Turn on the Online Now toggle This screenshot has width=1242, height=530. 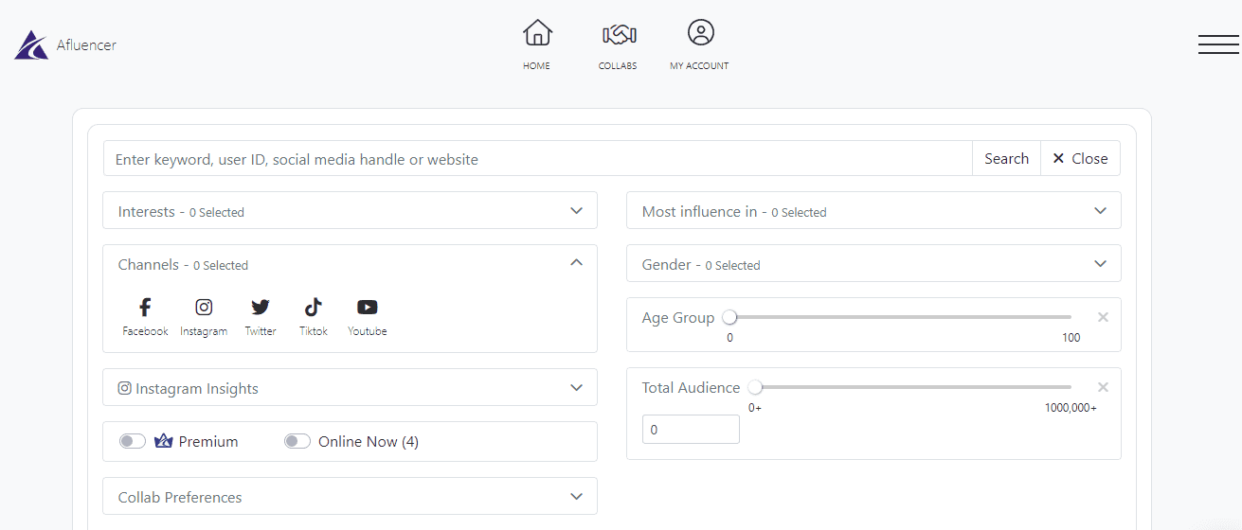tap(297, 441)
